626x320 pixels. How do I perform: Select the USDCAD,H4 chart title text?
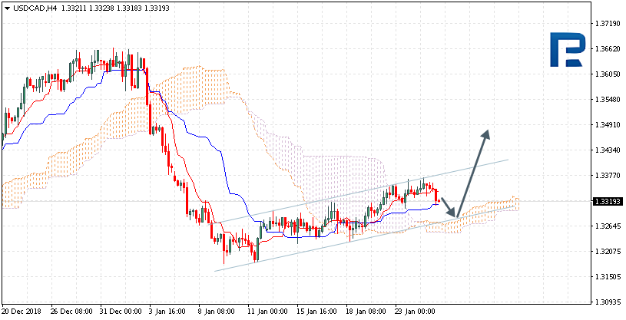35,8
